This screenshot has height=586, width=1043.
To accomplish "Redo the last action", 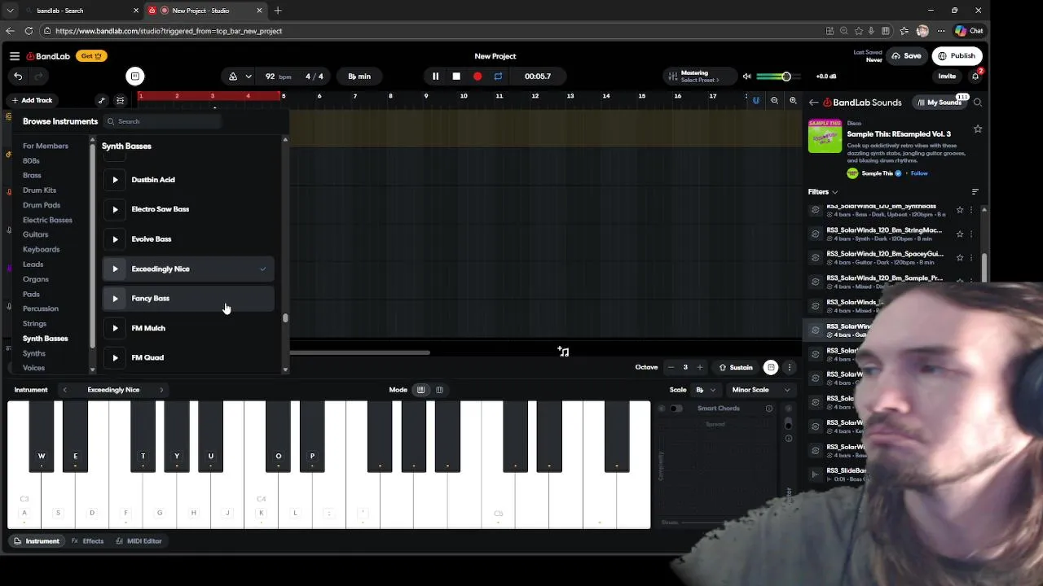I will pyautogui.click(x=37, y=77).
